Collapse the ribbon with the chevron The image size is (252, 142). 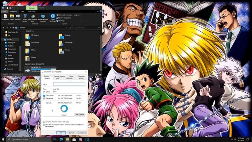click(98, 11)
